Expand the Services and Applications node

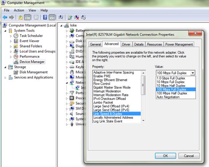click(x=5, y=78)
